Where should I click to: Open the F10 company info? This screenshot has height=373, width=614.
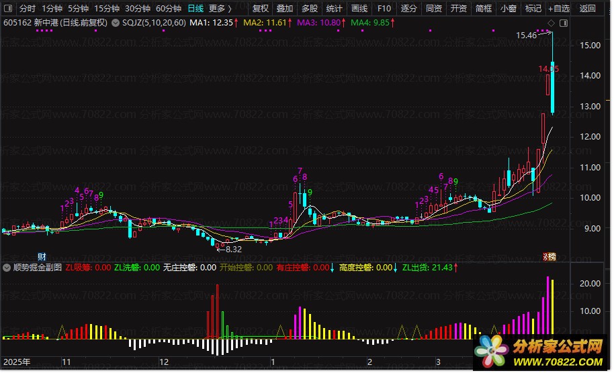384,8
